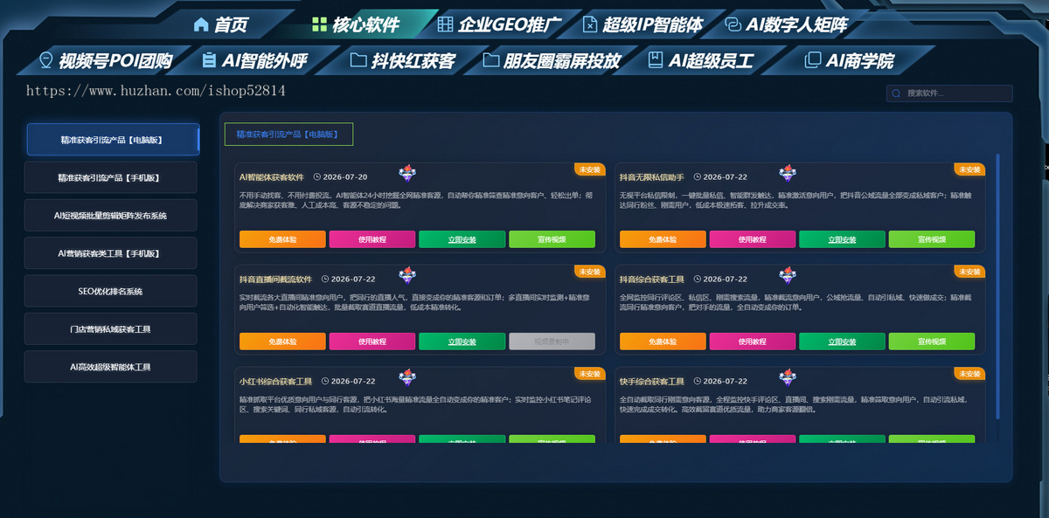Open the 抖快红获客 folder tab
The image size is (1049, 518).
[402, 61]
